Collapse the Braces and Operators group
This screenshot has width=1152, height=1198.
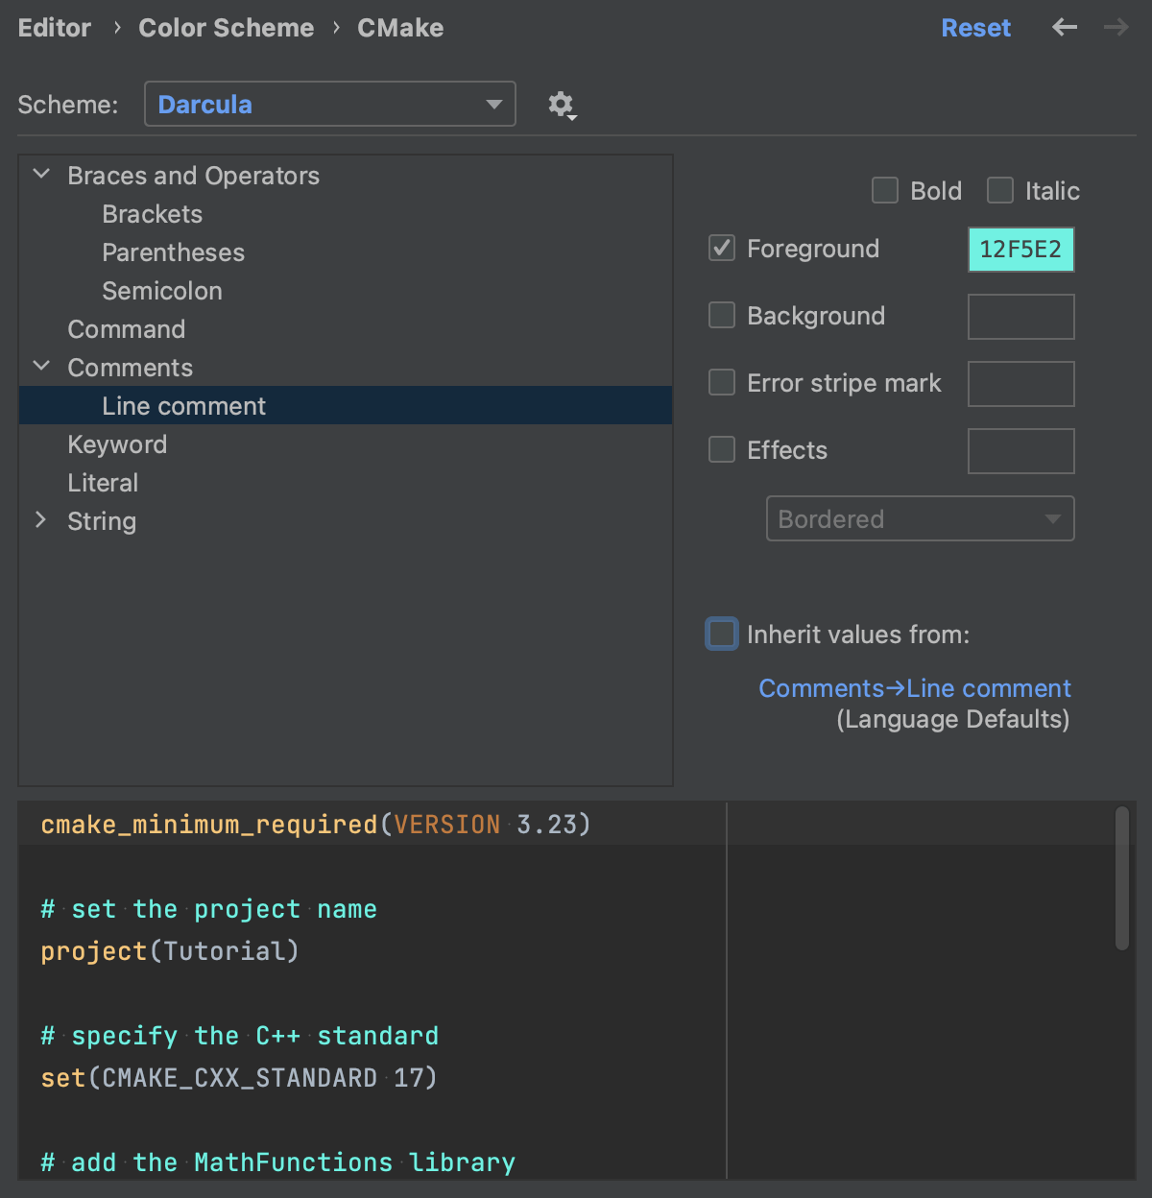point(41,175)
